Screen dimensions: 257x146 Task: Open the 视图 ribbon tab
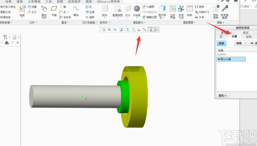tap(60, 1)
